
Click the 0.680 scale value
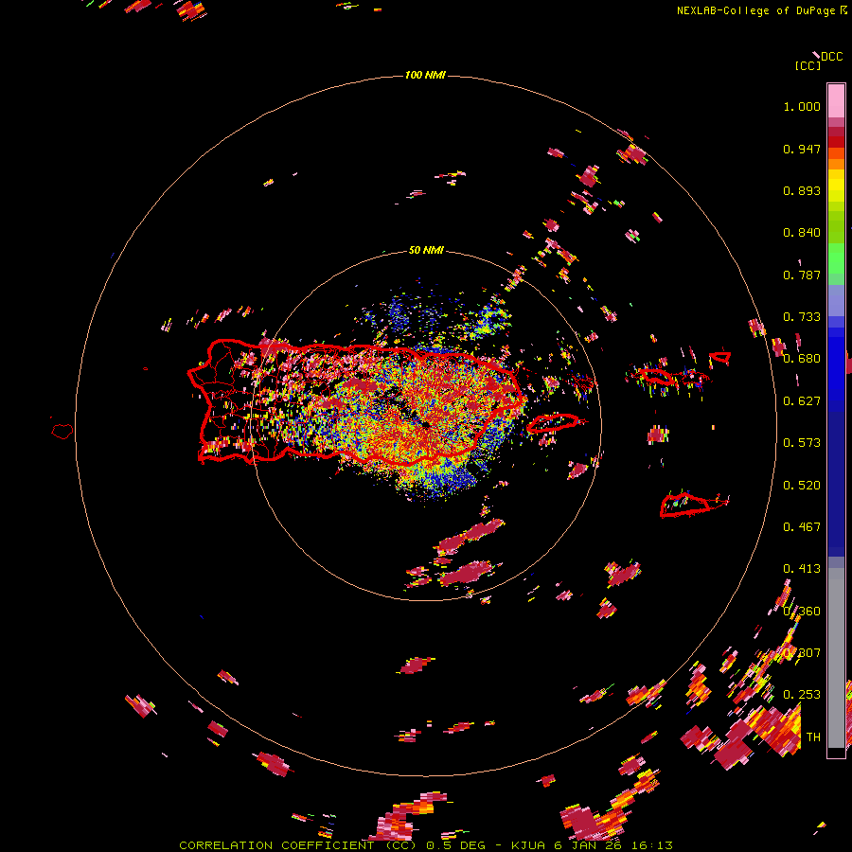click(802, 359)
